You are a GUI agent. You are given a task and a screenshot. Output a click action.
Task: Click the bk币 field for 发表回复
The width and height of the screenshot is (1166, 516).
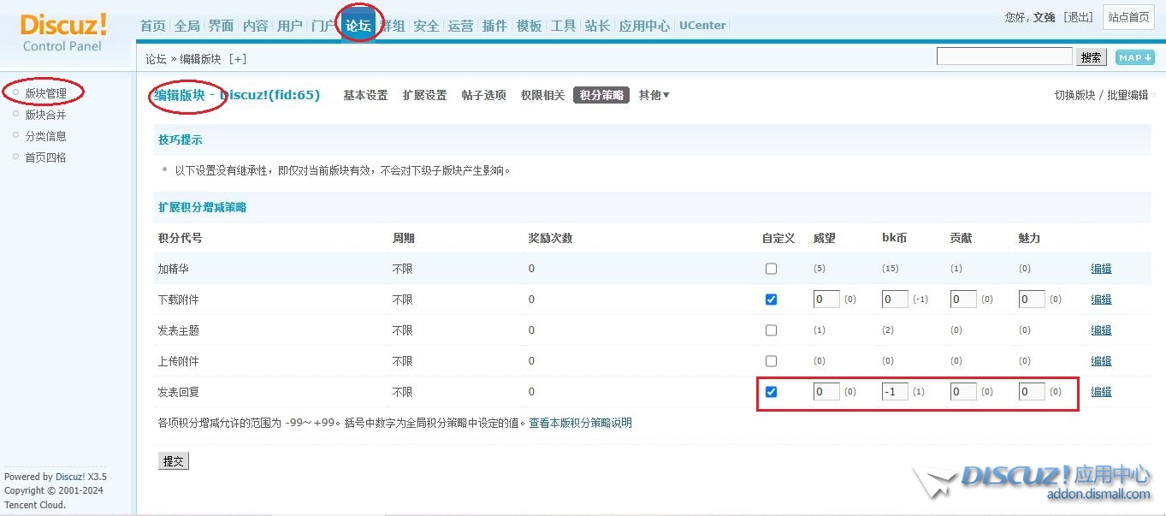894,392
